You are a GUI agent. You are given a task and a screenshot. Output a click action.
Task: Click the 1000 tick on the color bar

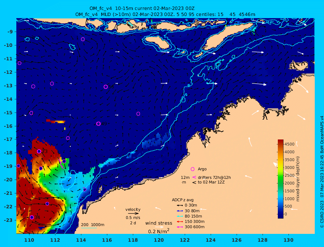290,199
